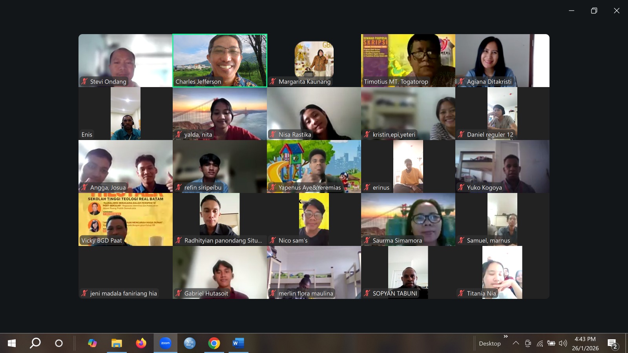Launch Copilot from the taskbar
Image resolution: width=628 pixels, height=353 pixels.
tap(92, 343)
